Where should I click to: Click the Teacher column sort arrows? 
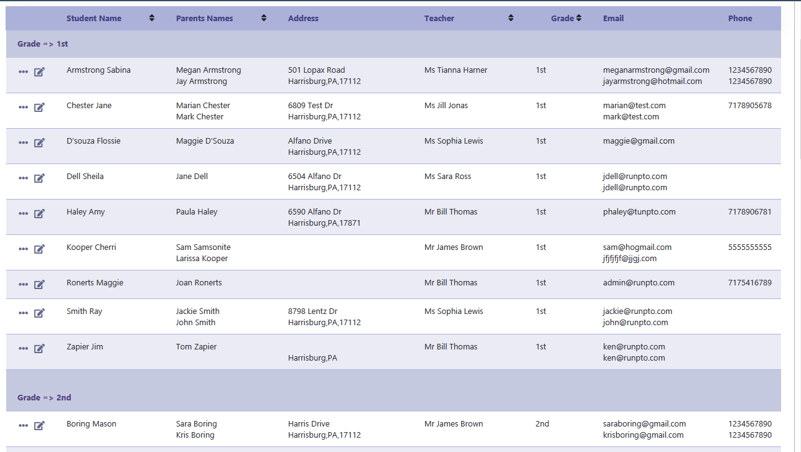tap(511, 18)
